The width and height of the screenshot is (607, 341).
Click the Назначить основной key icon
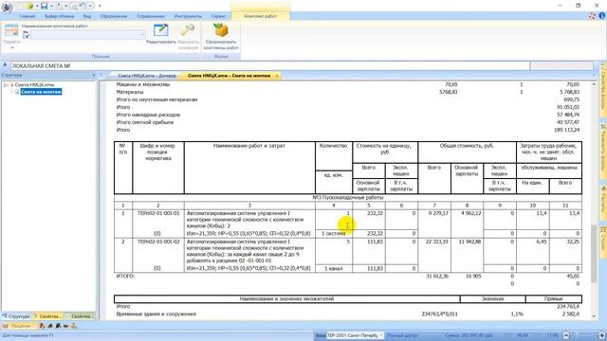(188, 31)
